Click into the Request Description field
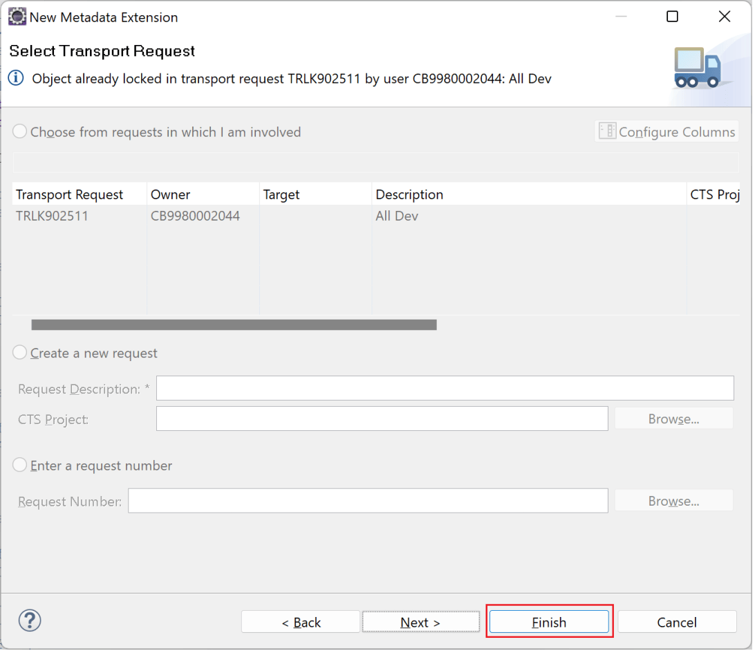The width and height of the screenshot is (755, 653). coord(447,389)
